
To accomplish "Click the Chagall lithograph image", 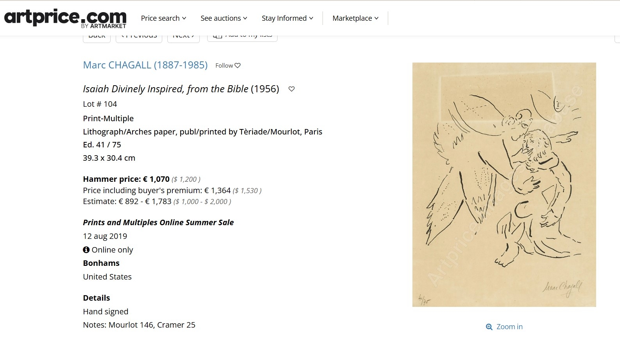I will [504, 185].
